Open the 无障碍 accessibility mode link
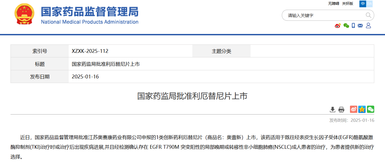This screenshot has width=385, height=166. tap(334, 4)
